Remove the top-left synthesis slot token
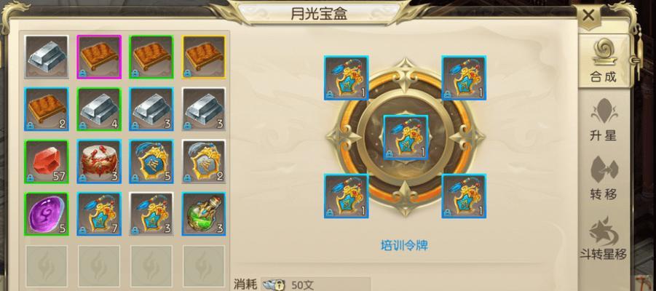 347,78
